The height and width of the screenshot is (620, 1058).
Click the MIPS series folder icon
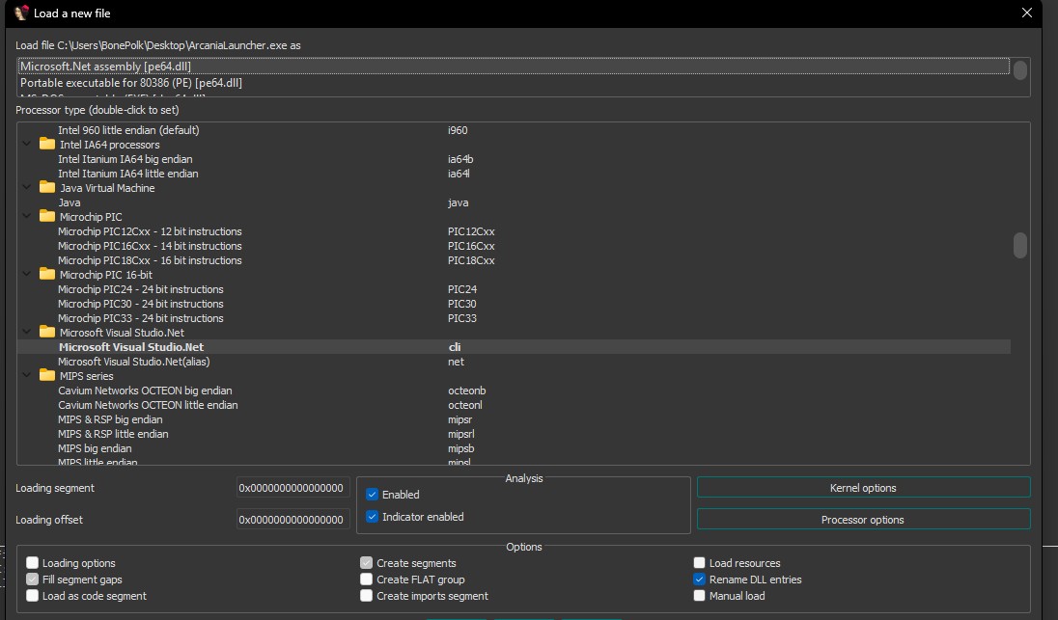coord(47,375)
